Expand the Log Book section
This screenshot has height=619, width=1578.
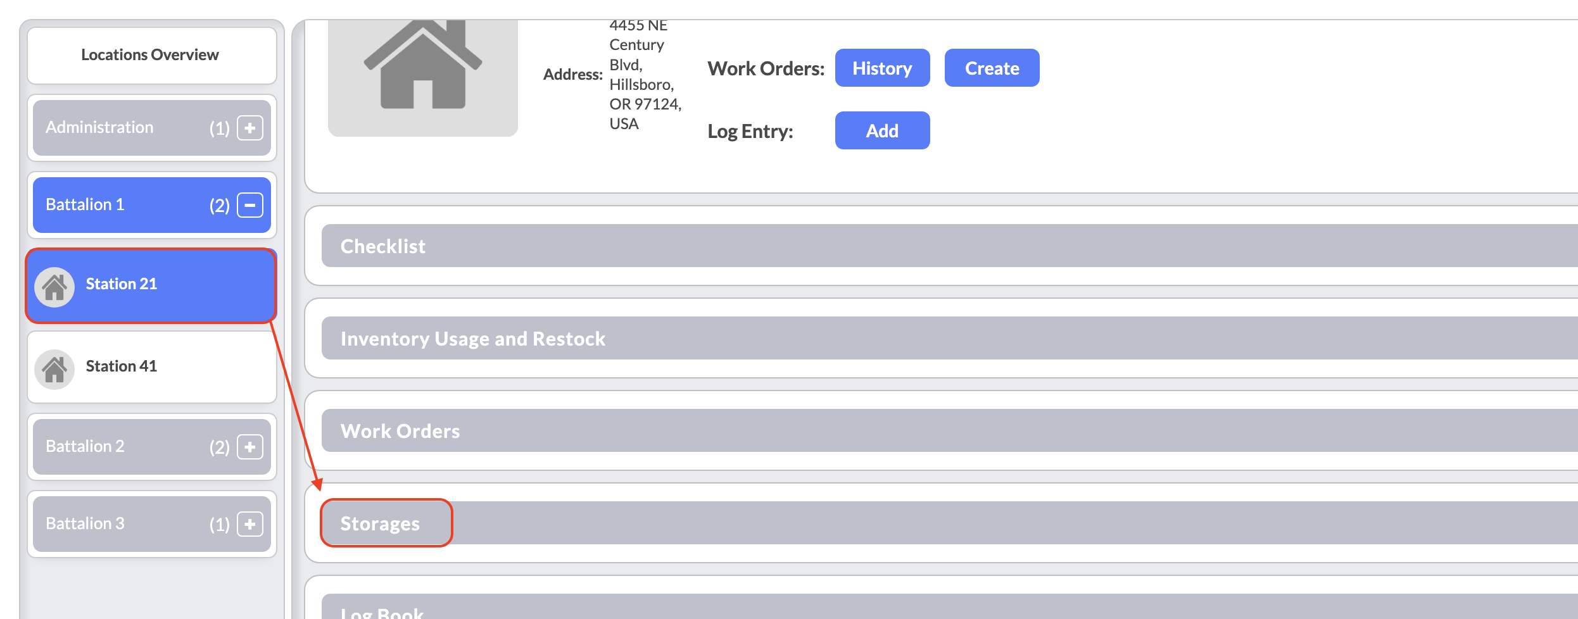point(949,606)
